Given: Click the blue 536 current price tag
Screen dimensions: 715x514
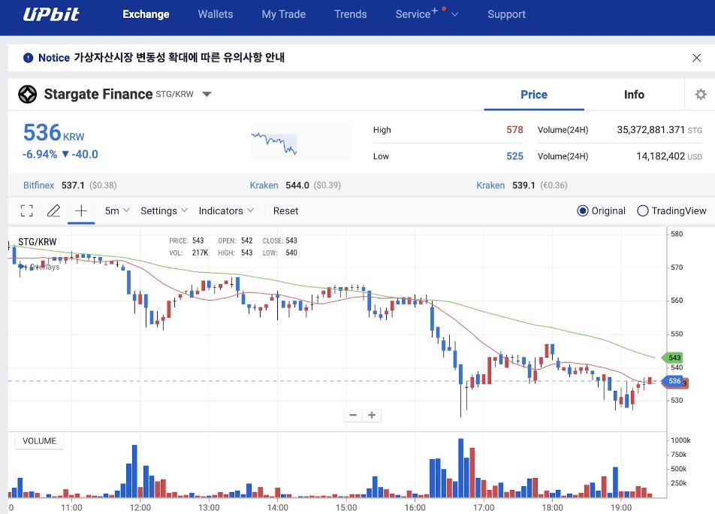Looking at the screenshot, I should pyautogui.click(x=673, y=381).
